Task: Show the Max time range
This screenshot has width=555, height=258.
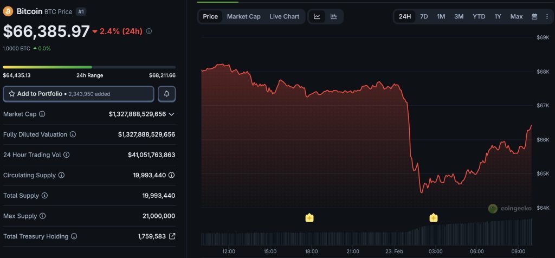Action: [516, 17]
